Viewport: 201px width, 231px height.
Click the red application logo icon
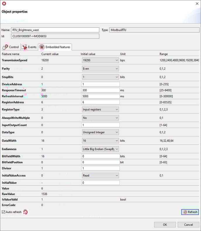4,4
